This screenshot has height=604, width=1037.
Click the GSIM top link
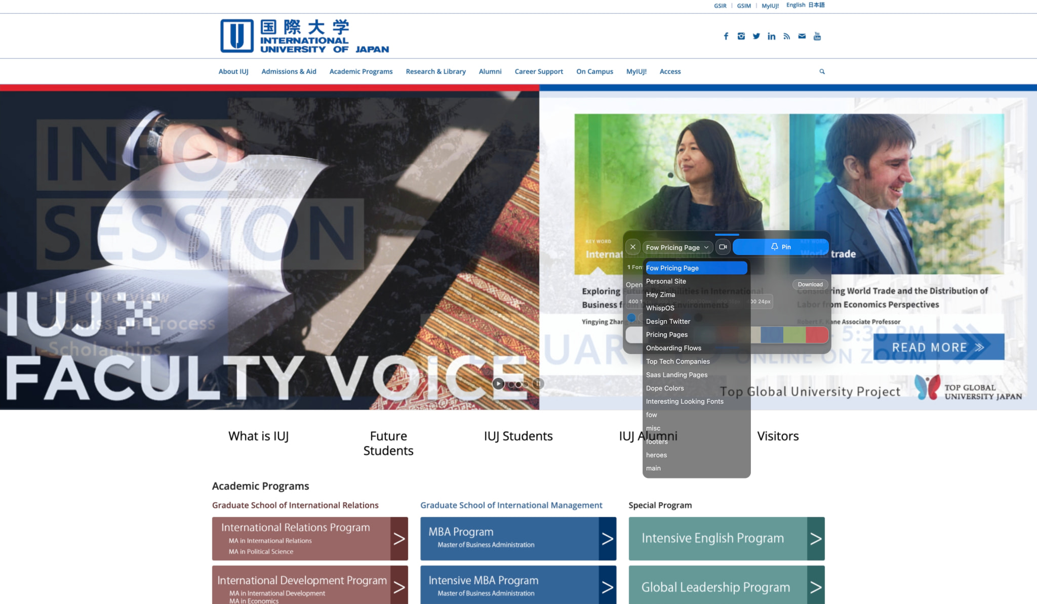coord(744,6)
